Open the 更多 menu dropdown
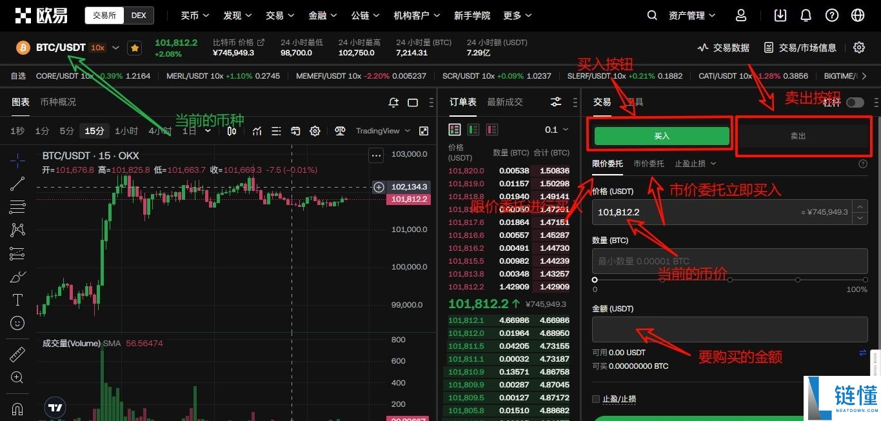Viewport: 881px width, 421px height. [517, 15]
